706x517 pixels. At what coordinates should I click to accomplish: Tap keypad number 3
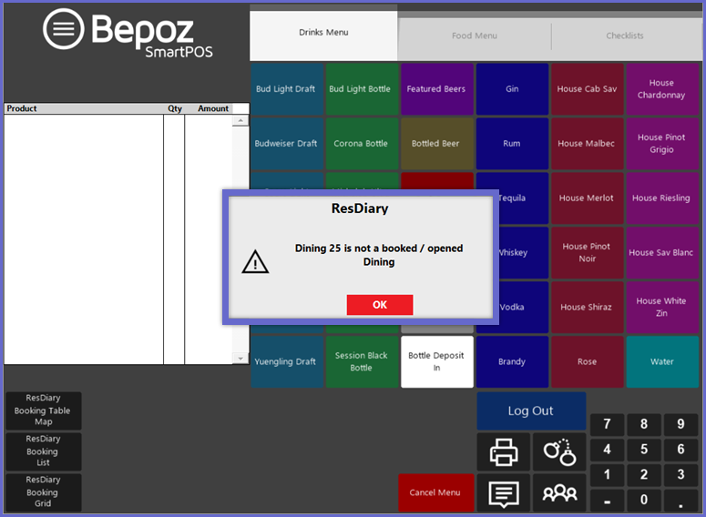pos(680,475)
